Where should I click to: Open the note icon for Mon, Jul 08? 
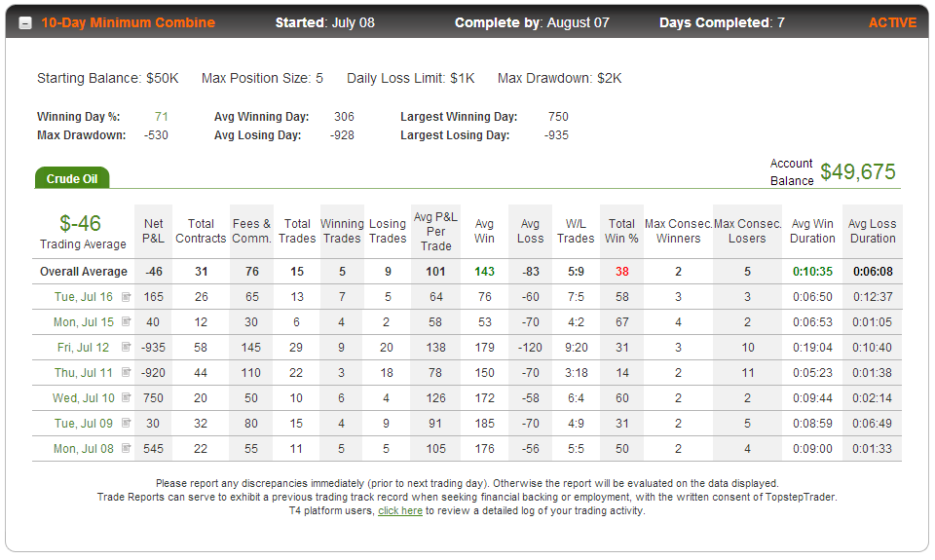pyautogui.click(x=126, y=448)
